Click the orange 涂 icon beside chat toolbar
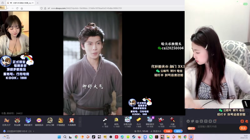The image size is (250, 140). tap(242, 121)
